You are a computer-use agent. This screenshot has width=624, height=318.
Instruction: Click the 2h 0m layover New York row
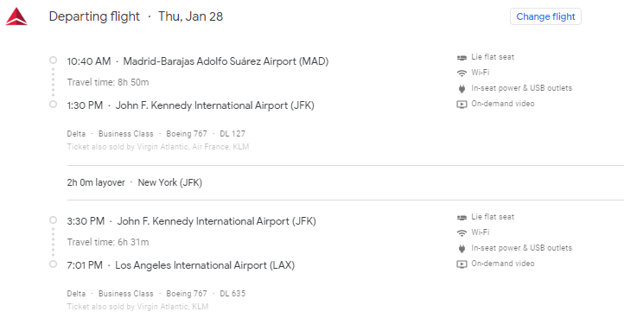(x=346, y=182)
